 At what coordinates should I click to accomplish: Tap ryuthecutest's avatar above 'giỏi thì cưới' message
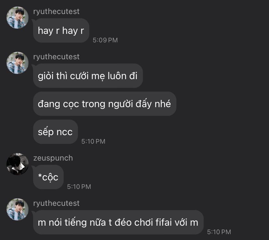click(18, 63)
